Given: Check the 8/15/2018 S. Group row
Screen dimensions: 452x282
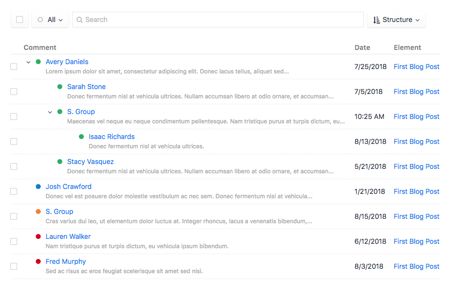Looking at the screenshot, I should point(14,216).
